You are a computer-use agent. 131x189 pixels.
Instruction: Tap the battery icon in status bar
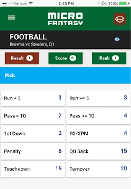point(123,3)
